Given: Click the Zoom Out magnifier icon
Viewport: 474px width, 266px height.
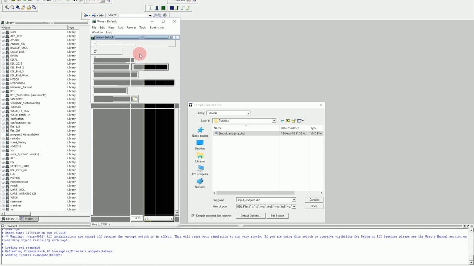Looking at the screenshot, I should click(12, 7).
